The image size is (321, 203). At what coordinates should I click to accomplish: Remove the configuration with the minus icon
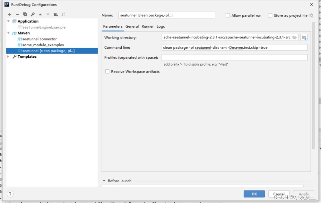[x=17, y=14]
